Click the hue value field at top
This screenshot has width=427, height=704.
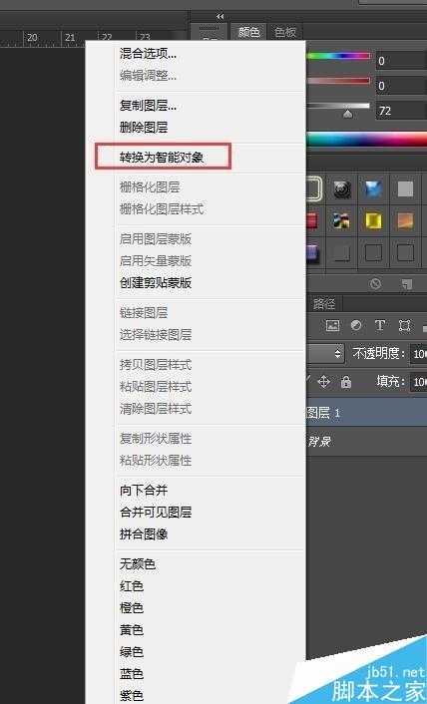coord(401,60)
